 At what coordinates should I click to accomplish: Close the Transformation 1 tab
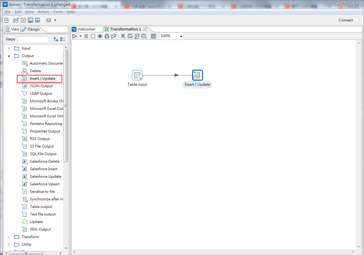(x=145, y=29)
